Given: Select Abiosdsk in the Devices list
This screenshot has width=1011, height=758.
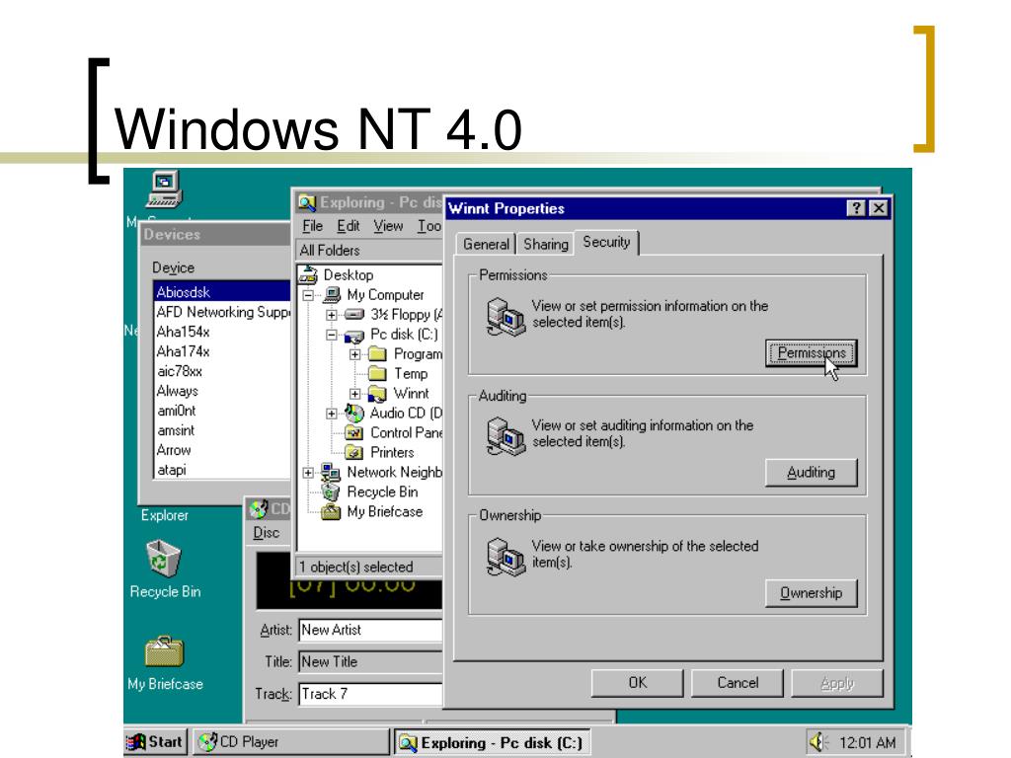Looking at the screenshot, I should point(222,292).
